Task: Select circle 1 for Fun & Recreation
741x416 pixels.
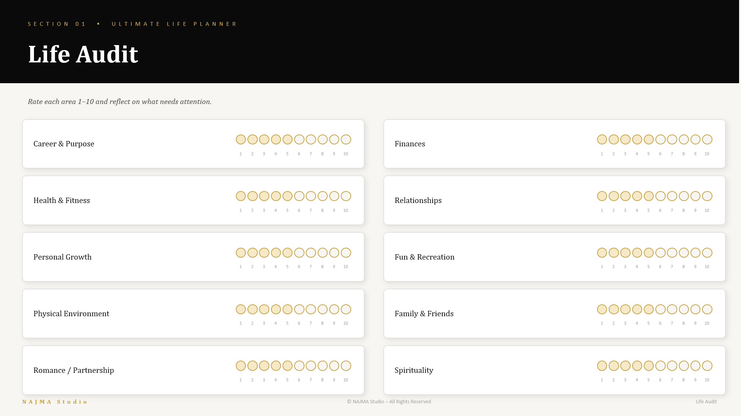Action: point(602,253)
